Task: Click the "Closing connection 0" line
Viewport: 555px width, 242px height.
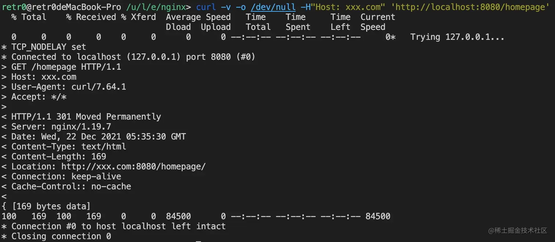Action: coord(61,236)
